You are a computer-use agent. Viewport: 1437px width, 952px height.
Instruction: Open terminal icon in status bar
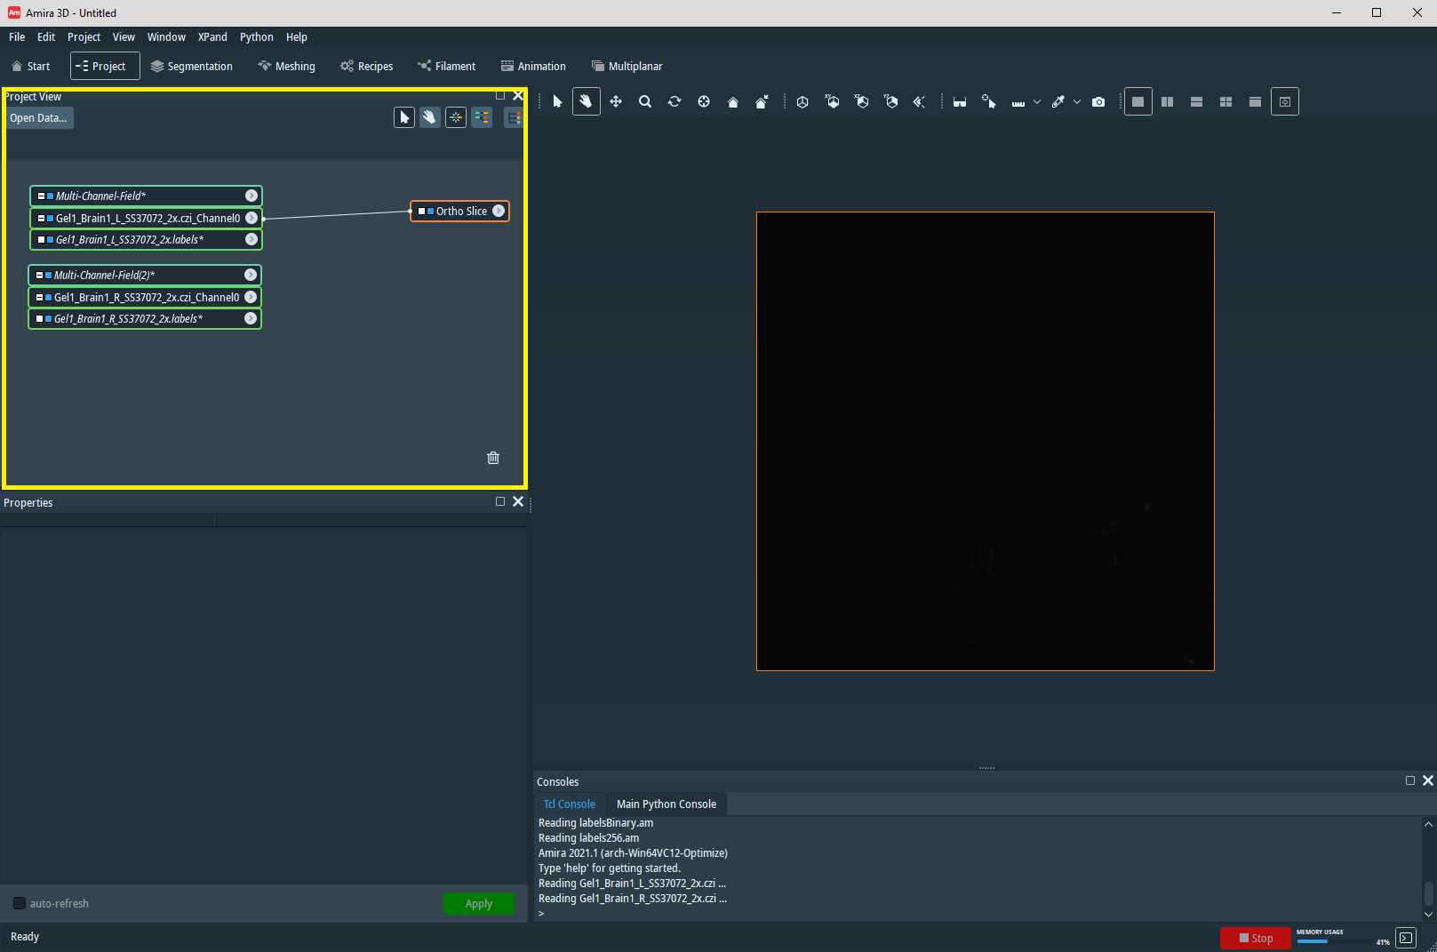point(1406,938)
